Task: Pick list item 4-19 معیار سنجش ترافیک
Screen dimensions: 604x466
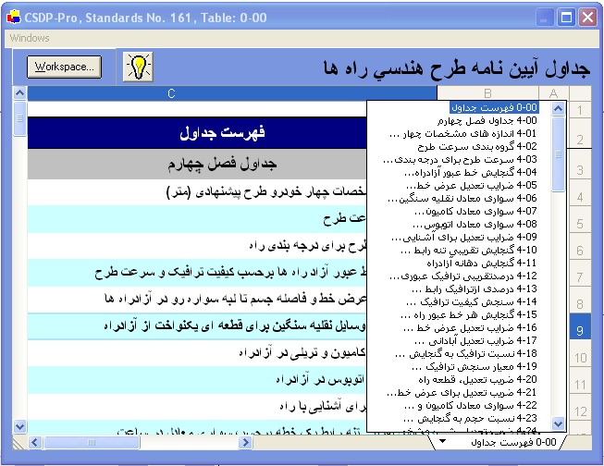Action: (475, 366)
